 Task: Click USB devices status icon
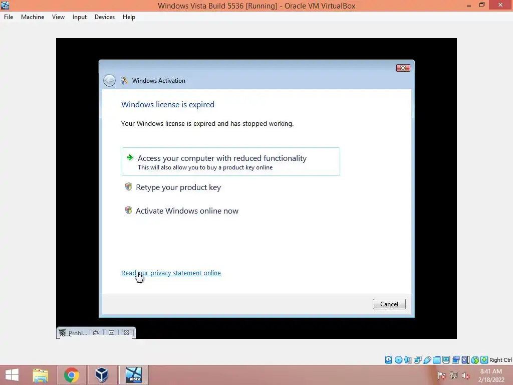pos(427,360)
